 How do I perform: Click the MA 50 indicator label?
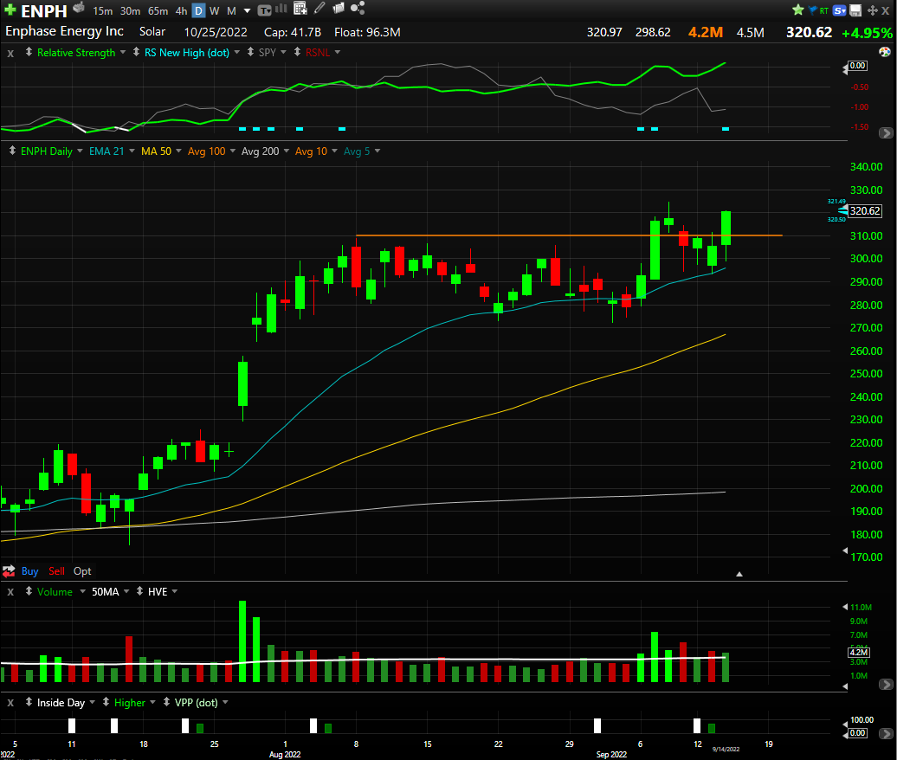(x=156, y=151)
